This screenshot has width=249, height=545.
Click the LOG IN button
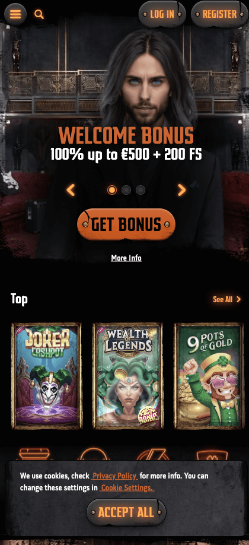(x=162, y=14)
